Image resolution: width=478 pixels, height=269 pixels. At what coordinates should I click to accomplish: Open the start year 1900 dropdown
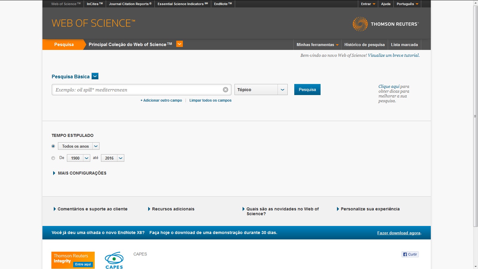[79, 158]
